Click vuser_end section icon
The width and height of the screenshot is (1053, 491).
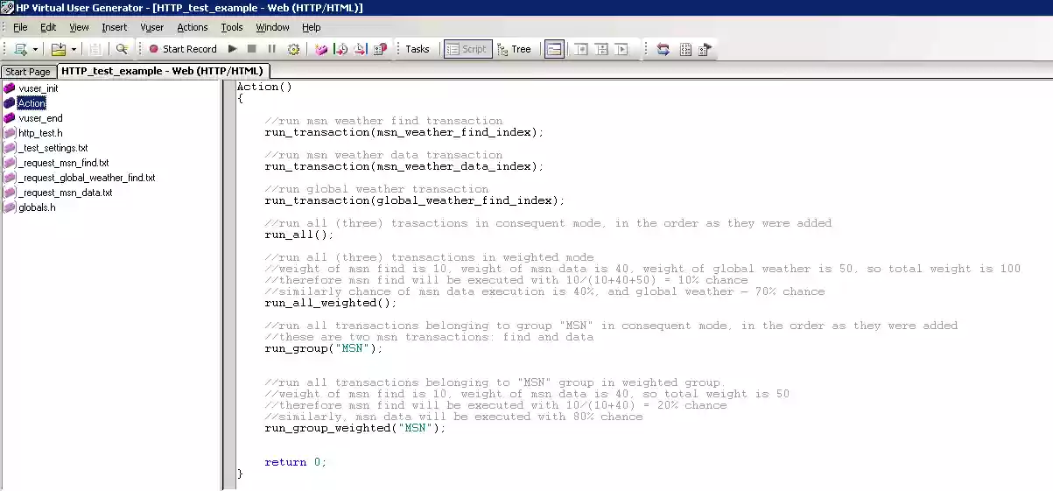click(10, 118)
